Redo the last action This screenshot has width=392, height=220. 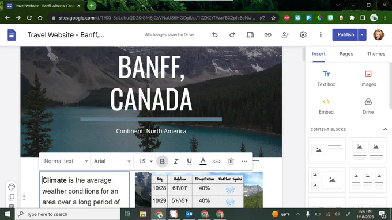tap(232, 35)
